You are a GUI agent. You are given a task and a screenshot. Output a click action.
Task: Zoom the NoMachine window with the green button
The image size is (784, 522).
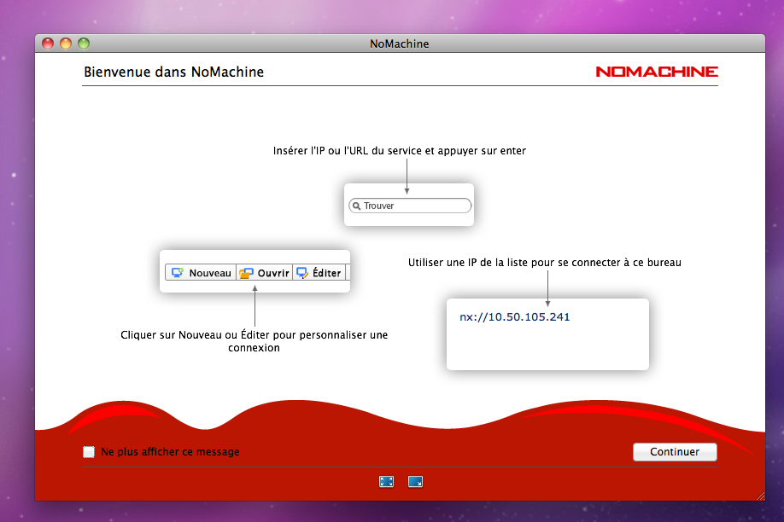pyautogui.click(x=84, y=43)
